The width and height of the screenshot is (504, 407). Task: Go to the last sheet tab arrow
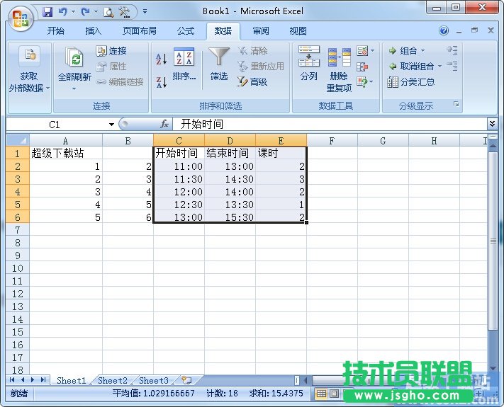tap(43, 380)
